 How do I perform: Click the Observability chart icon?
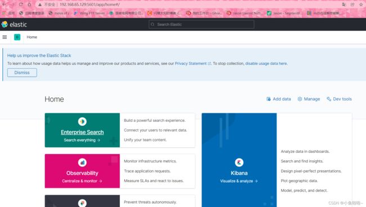[x=82, y=162]
